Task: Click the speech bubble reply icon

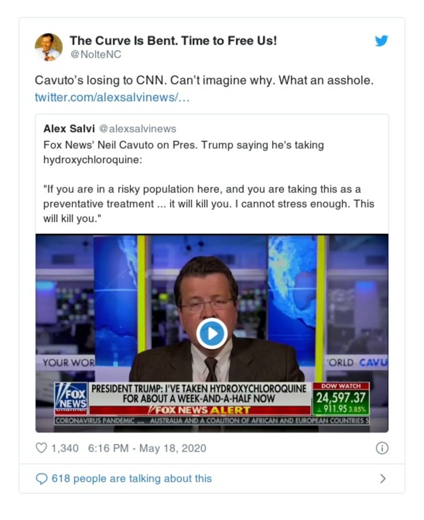Action: (41, 479)
